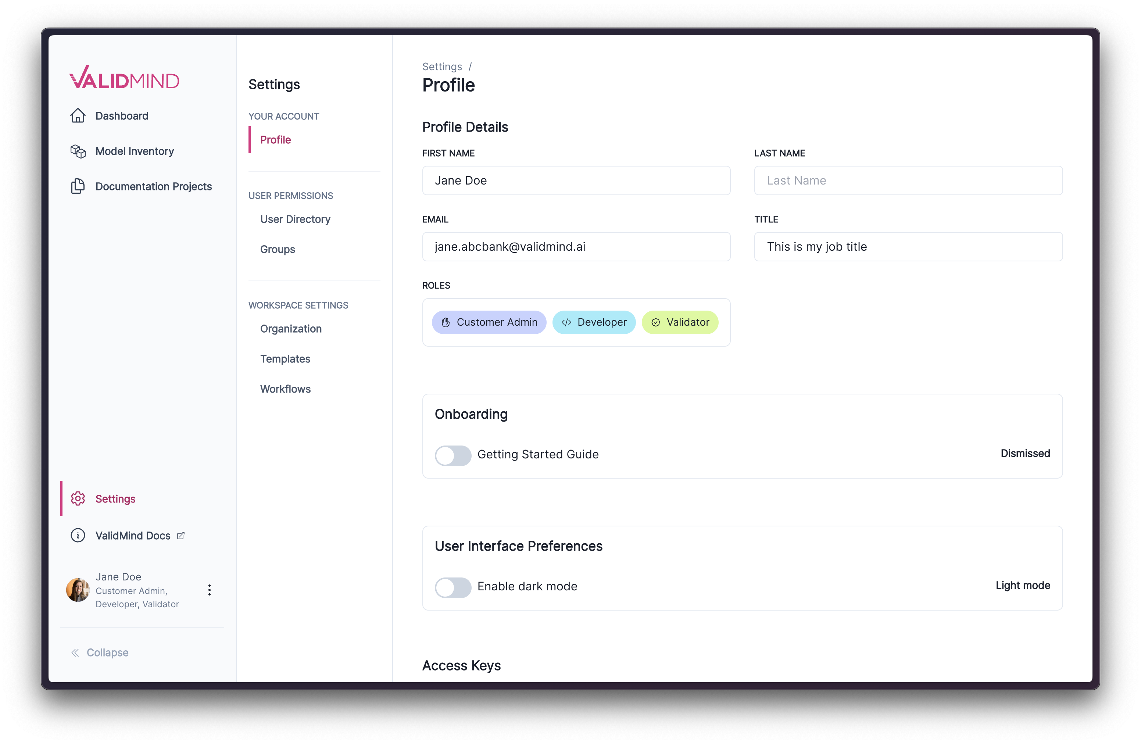Open ValidMind Docs external link

tap(133, 534)
